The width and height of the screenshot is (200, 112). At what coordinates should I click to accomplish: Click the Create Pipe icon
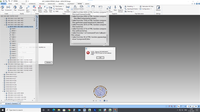coord(2,8)
